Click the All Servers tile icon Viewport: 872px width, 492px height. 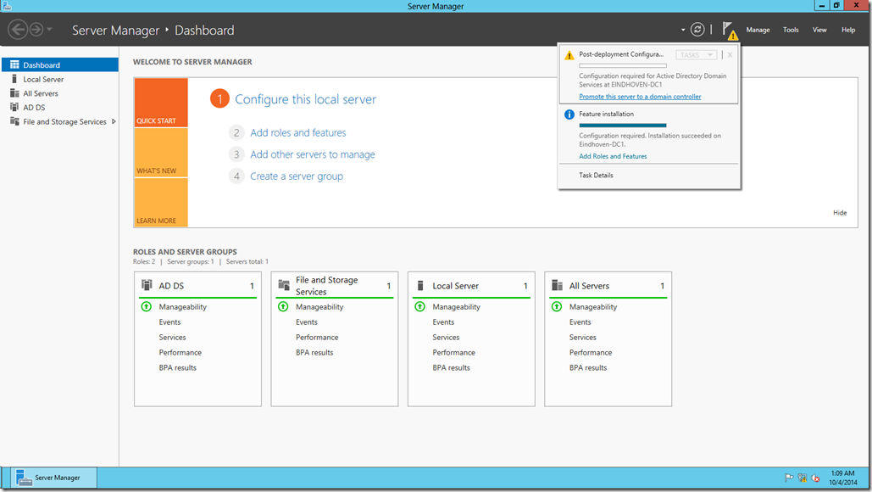[x=558, y=285]
